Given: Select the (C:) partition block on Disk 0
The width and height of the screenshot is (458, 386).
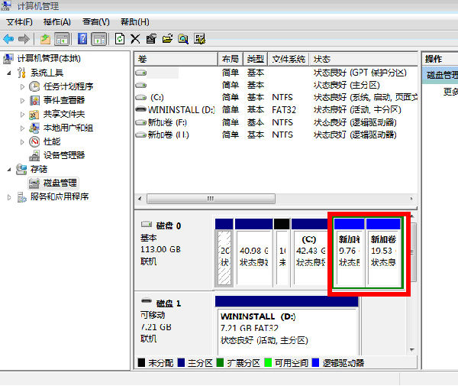Looking at the screenshot, I should click(x=310, y=251).
